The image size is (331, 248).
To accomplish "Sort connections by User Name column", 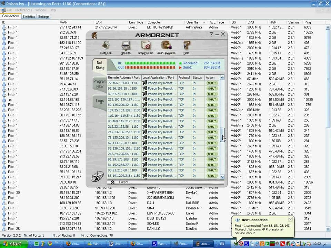I will point(195,22).
